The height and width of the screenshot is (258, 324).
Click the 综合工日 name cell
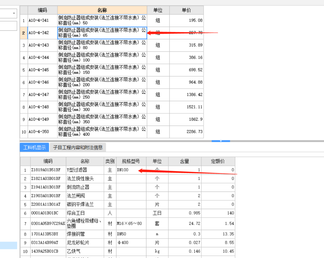point(85,213)
